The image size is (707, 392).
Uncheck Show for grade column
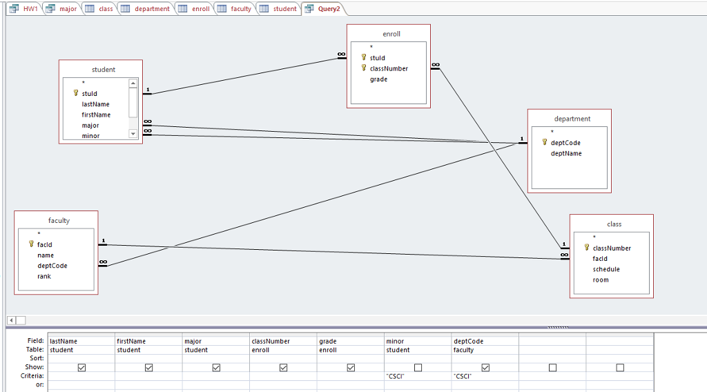tap(351, 368)
